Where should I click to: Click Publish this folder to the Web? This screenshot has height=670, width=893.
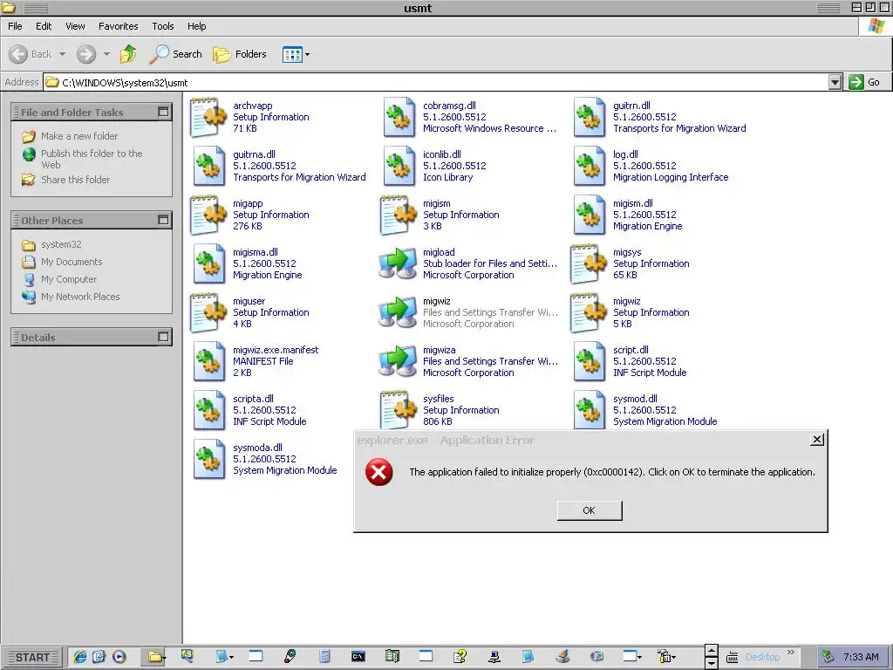pos(92,159)
